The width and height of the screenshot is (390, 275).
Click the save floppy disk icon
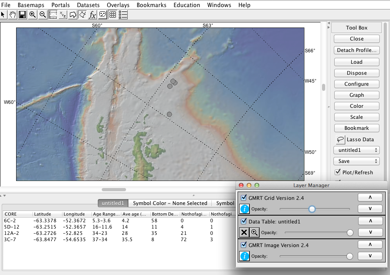pyautogui.click(x=22, y=15)
